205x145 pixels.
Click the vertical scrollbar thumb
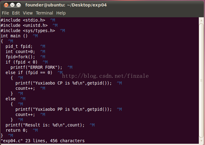point(201,81)
